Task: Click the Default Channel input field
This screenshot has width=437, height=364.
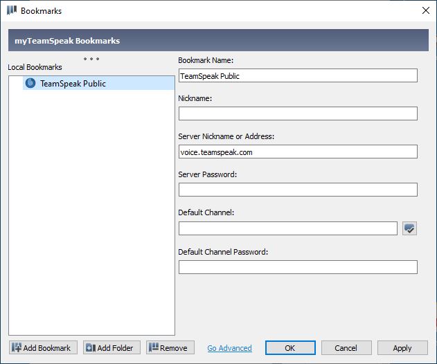Action: [x=288, y=228]
